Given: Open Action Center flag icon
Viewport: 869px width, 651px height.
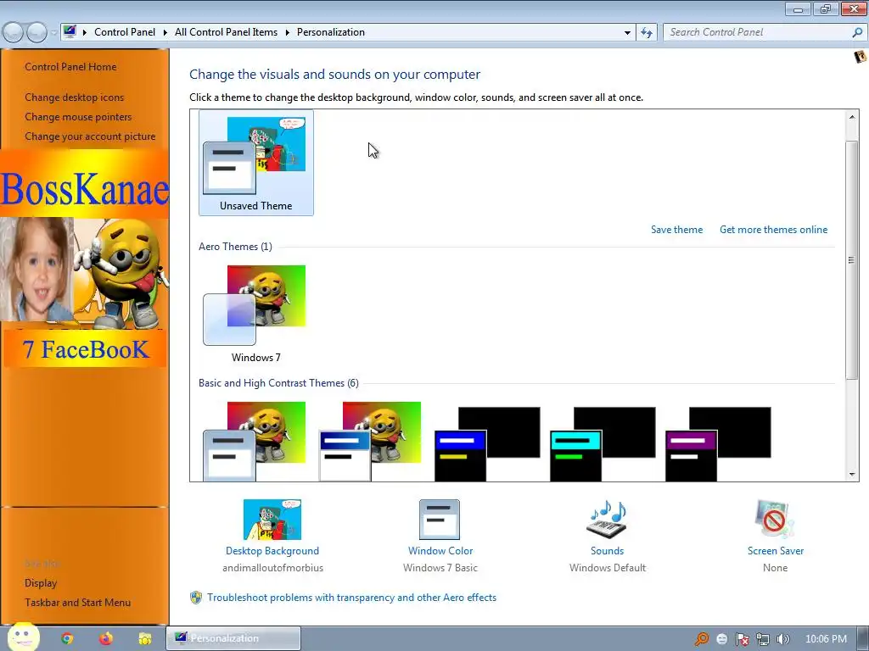Looking at the screenshot, I should pos(742,639).
